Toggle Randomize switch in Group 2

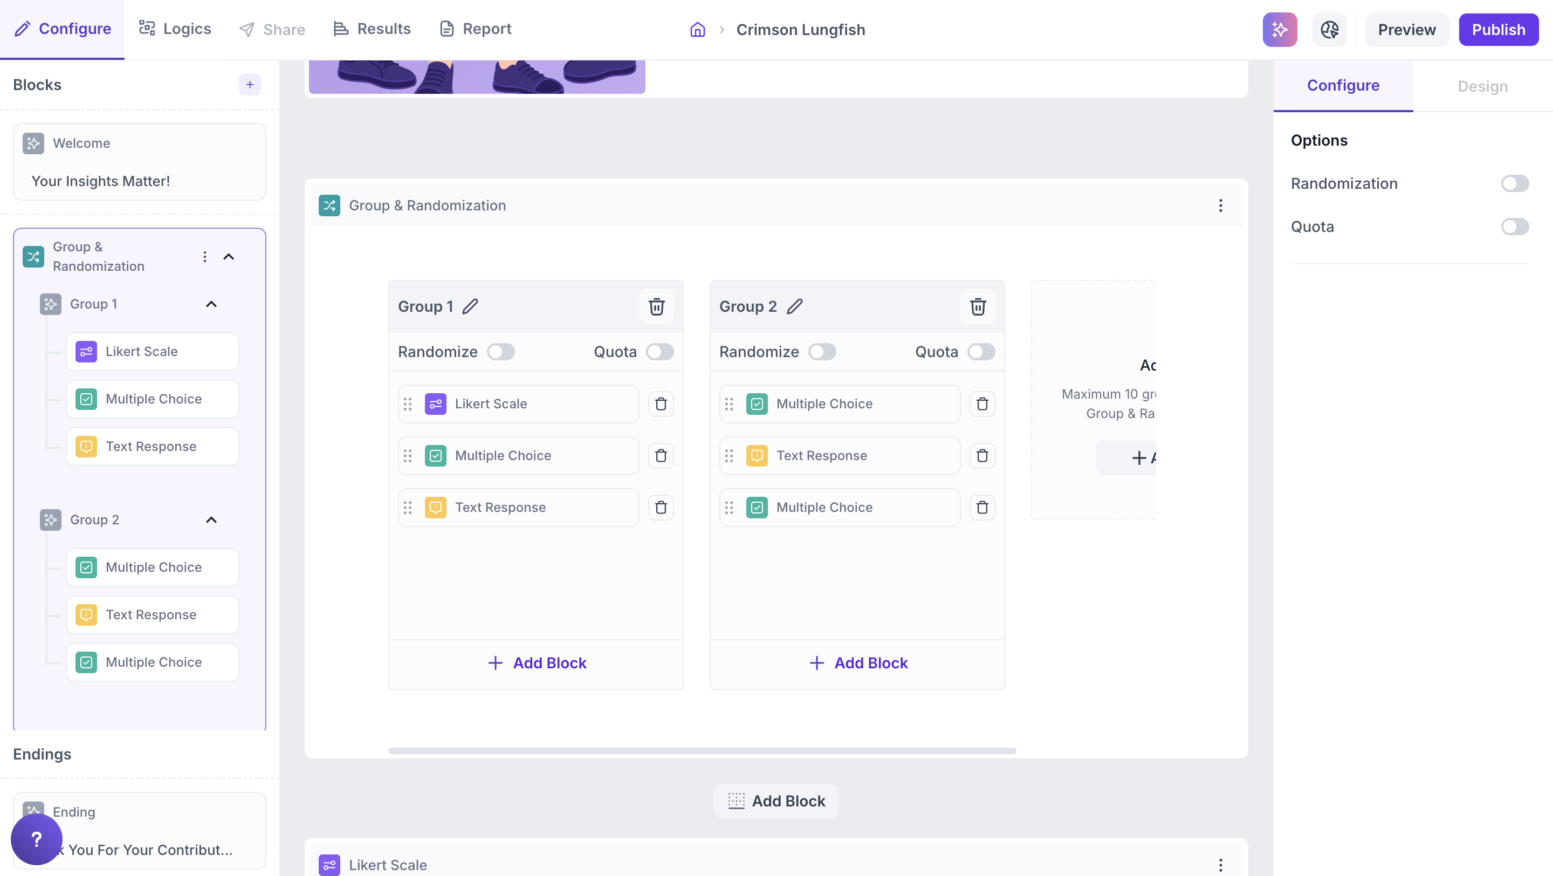coord(822,352)
